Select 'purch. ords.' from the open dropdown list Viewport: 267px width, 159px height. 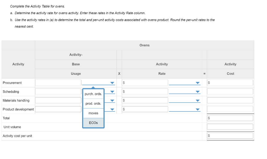coord(93,94)
